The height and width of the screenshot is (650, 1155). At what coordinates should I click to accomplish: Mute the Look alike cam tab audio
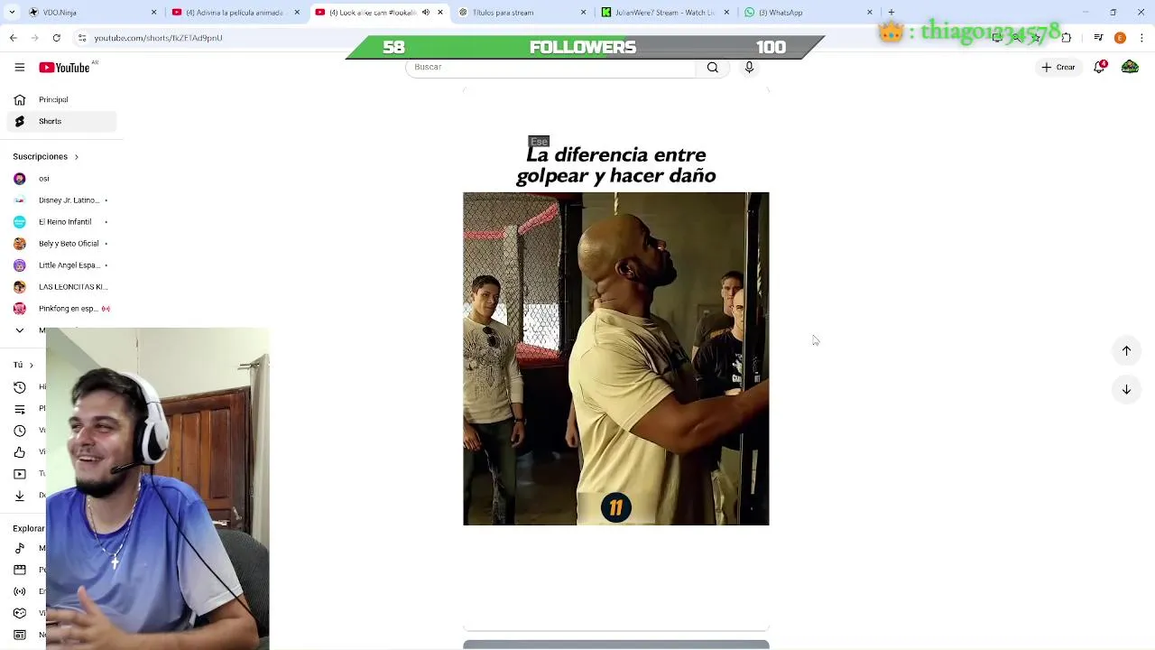tap(426, 13)
